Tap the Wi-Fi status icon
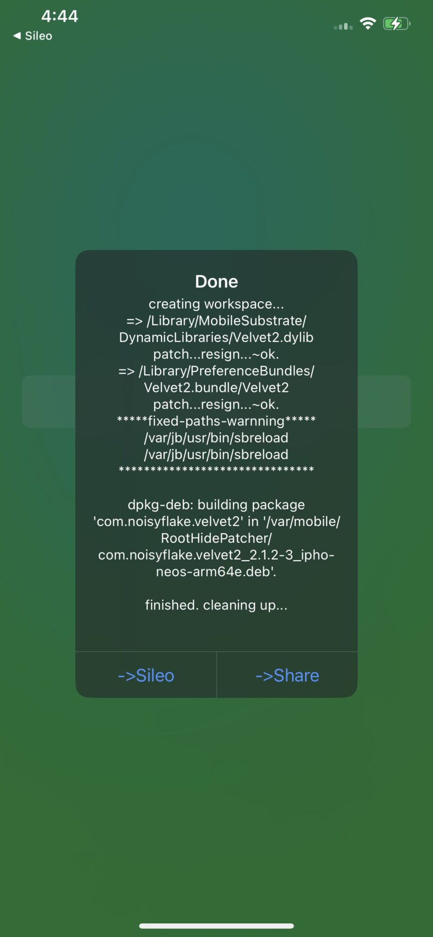This screenshot has width=433, height=937. click(368, 23)
